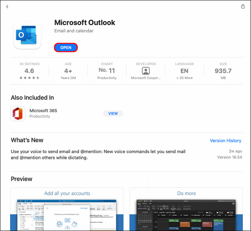251x231 pixels.
Task: Click the '2w ago' update time
Action: pyautogui.click(x=235, y=151)
